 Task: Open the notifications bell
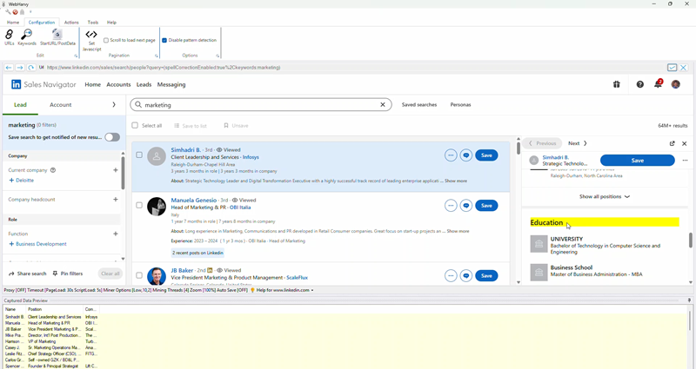658,83
